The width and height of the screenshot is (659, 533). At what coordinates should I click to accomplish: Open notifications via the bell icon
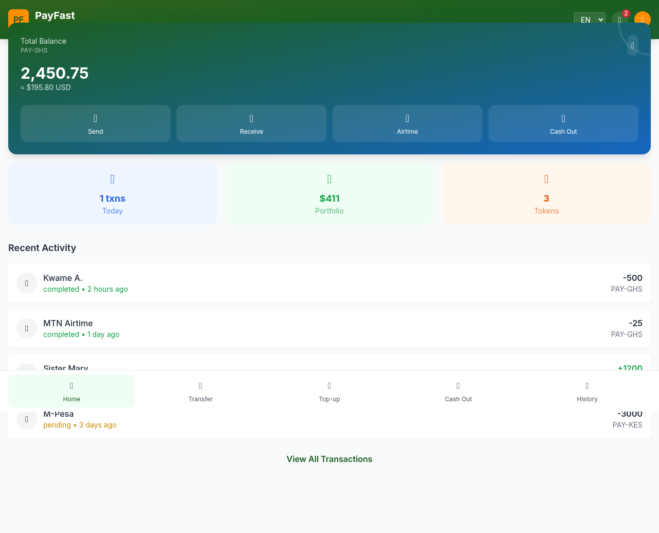(620, 20)
